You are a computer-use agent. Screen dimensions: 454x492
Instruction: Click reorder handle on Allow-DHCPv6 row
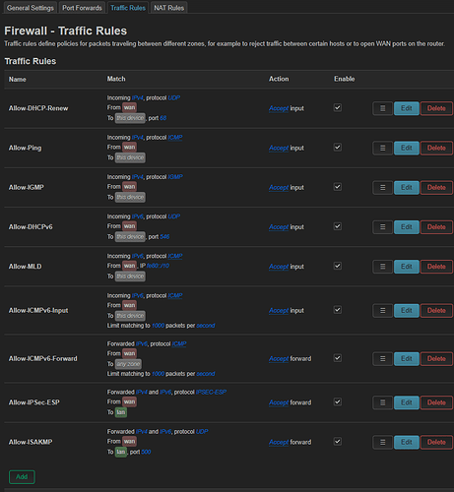pos(382,227)
